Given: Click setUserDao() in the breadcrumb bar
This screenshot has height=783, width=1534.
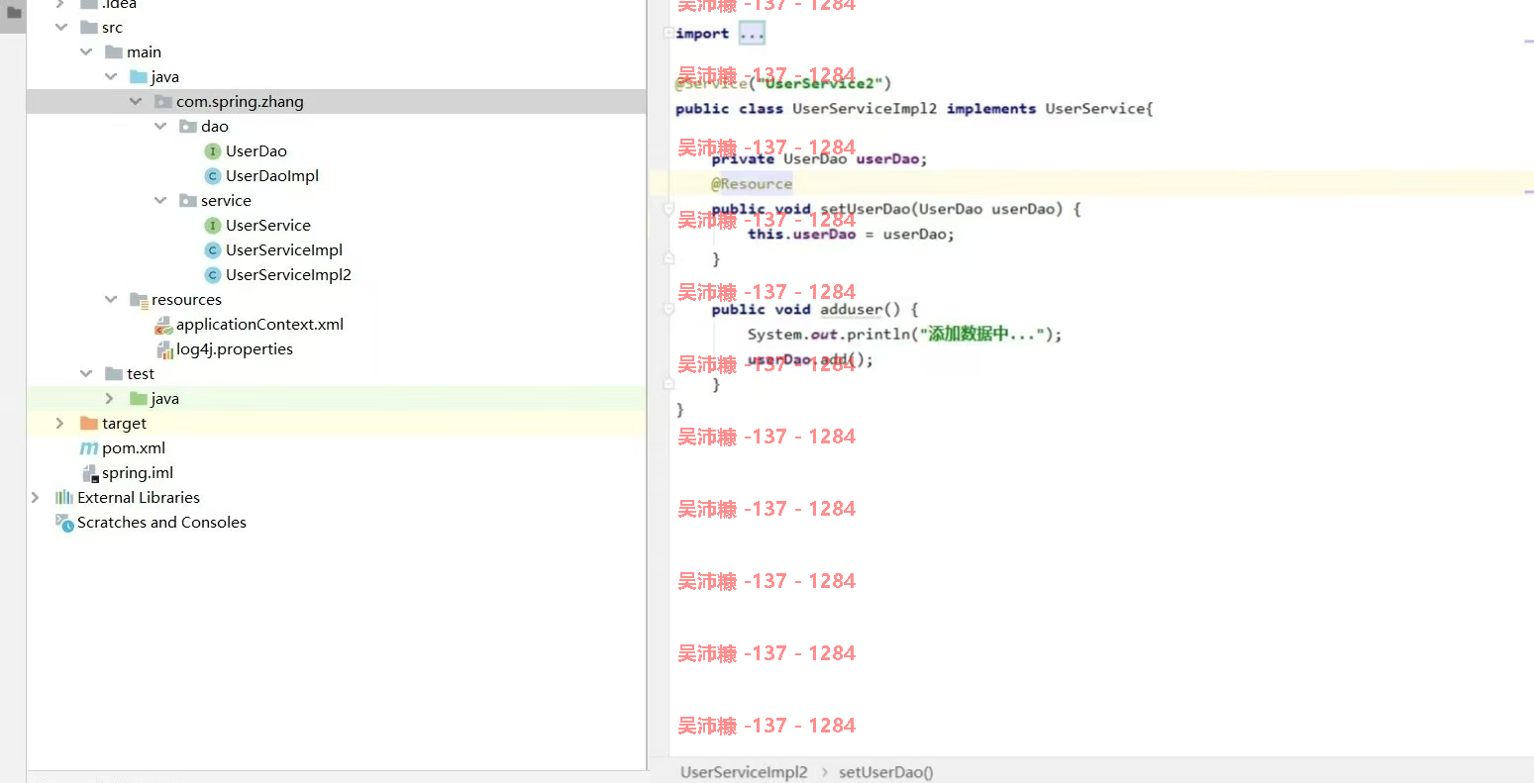Looking at the screenshot, I should (x=885, y=772).
